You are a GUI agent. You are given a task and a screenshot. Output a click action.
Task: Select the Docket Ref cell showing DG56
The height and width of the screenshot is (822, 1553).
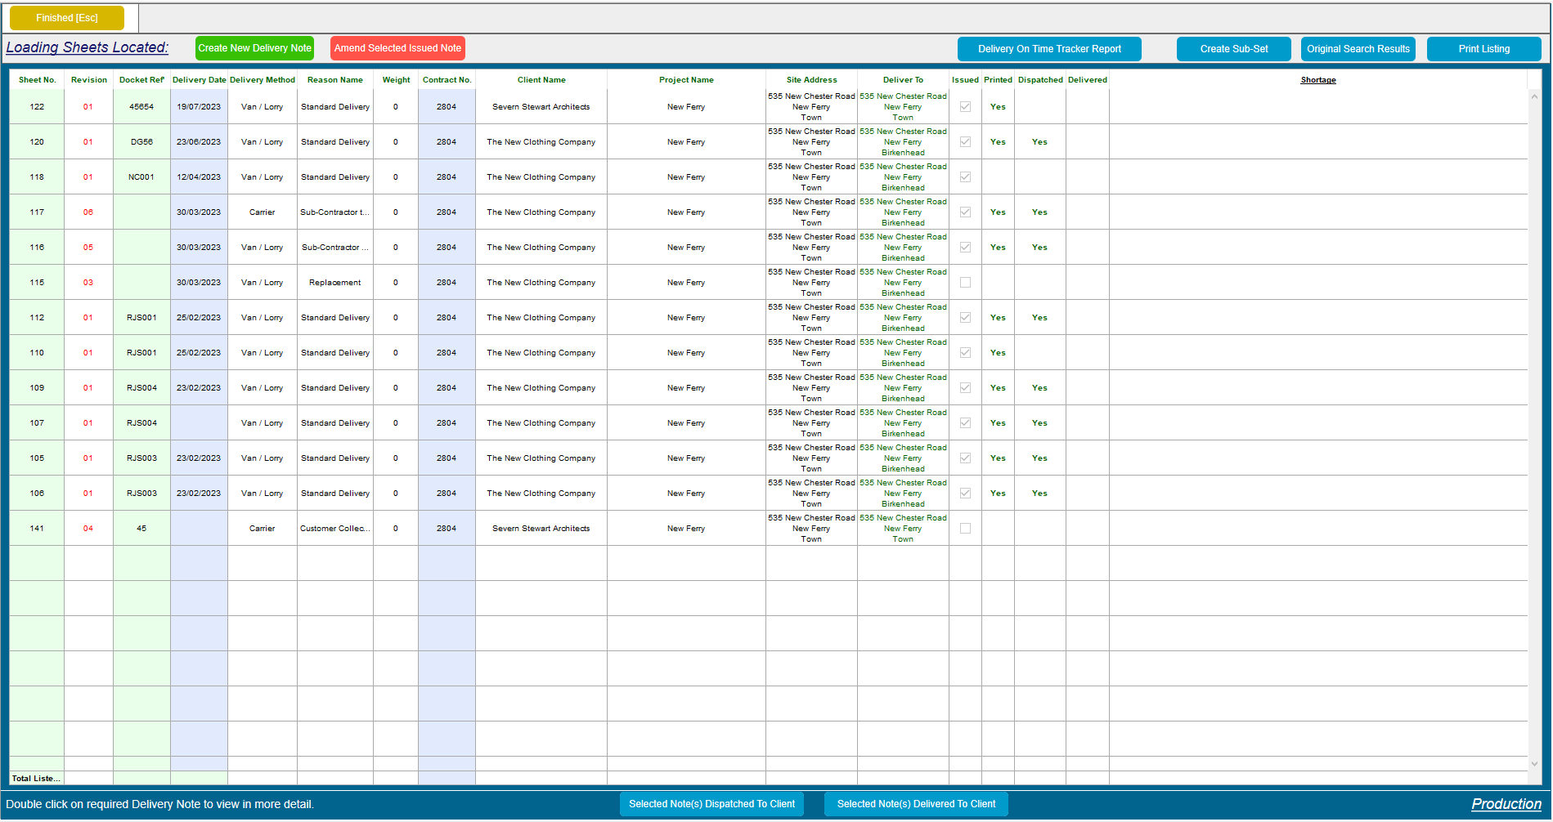(141, 141)
